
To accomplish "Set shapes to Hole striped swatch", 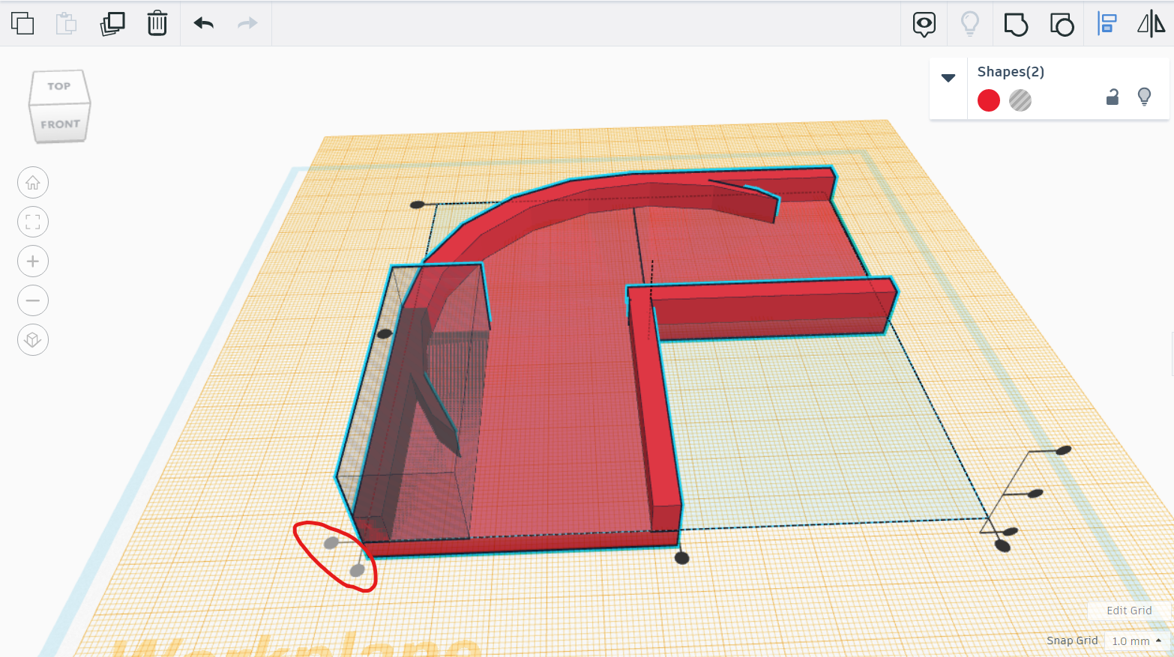I will click(x=1020, y=100).
